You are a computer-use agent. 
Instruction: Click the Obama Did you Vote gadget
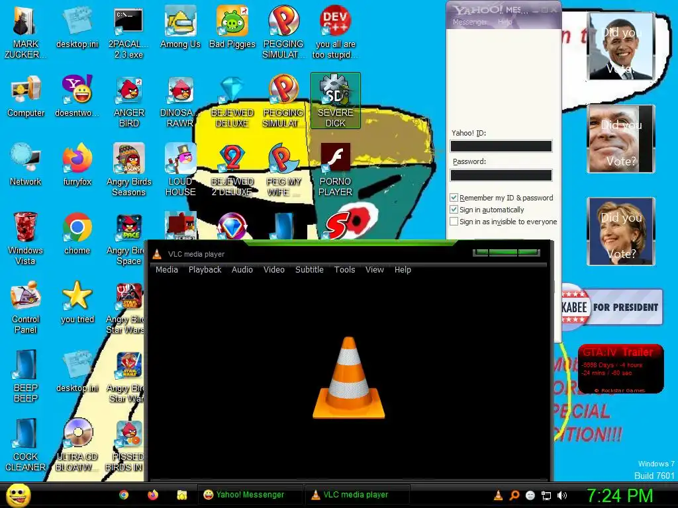(x=620, y=46)
